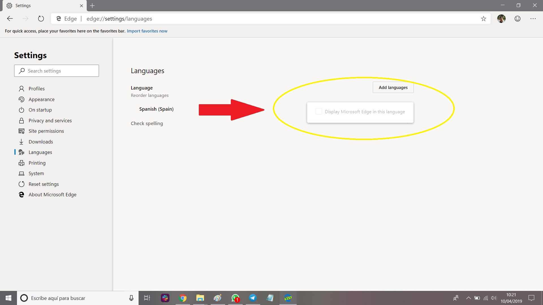Open the Settings and more ellipsis menu
This screenshot has width=543, height=305.
click(x=533, y=19)
